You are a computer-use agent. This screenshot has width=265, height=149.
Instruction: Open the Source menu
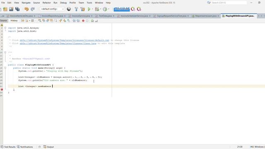36,3
